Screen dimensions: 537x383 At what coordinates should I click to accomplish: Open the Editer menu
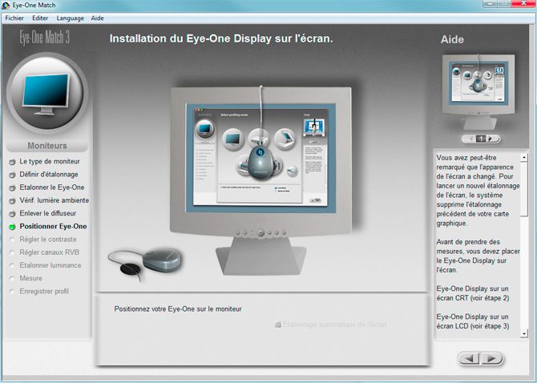pyautogui.click(x=40, y=18)
